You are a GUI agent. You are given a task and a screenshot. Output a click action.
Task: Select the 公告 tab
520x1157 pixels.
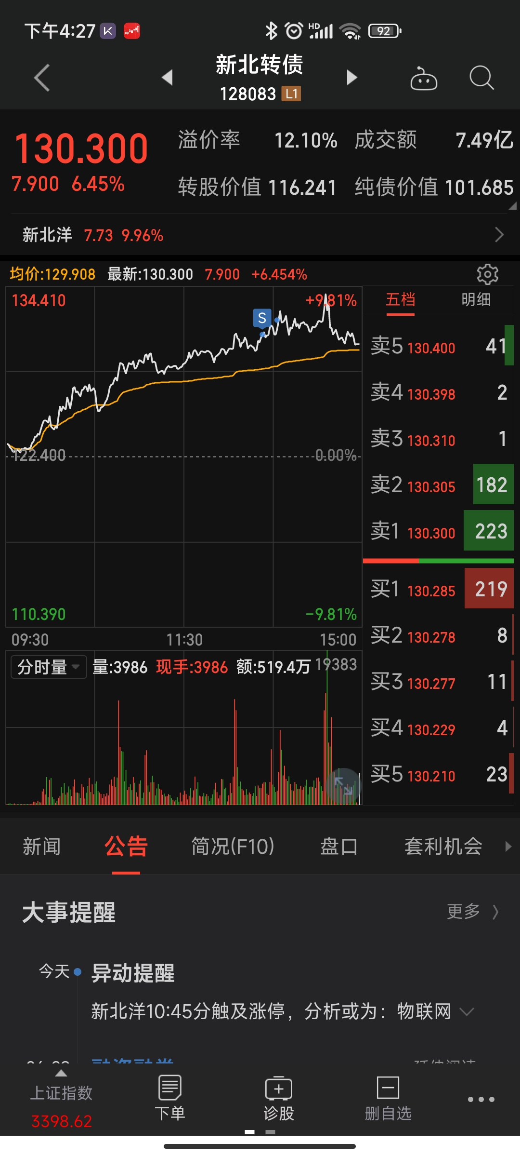click(126, 846)
